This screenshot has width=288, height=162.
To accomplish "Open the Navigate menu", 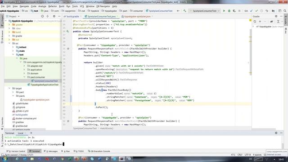I will [24, 6].
